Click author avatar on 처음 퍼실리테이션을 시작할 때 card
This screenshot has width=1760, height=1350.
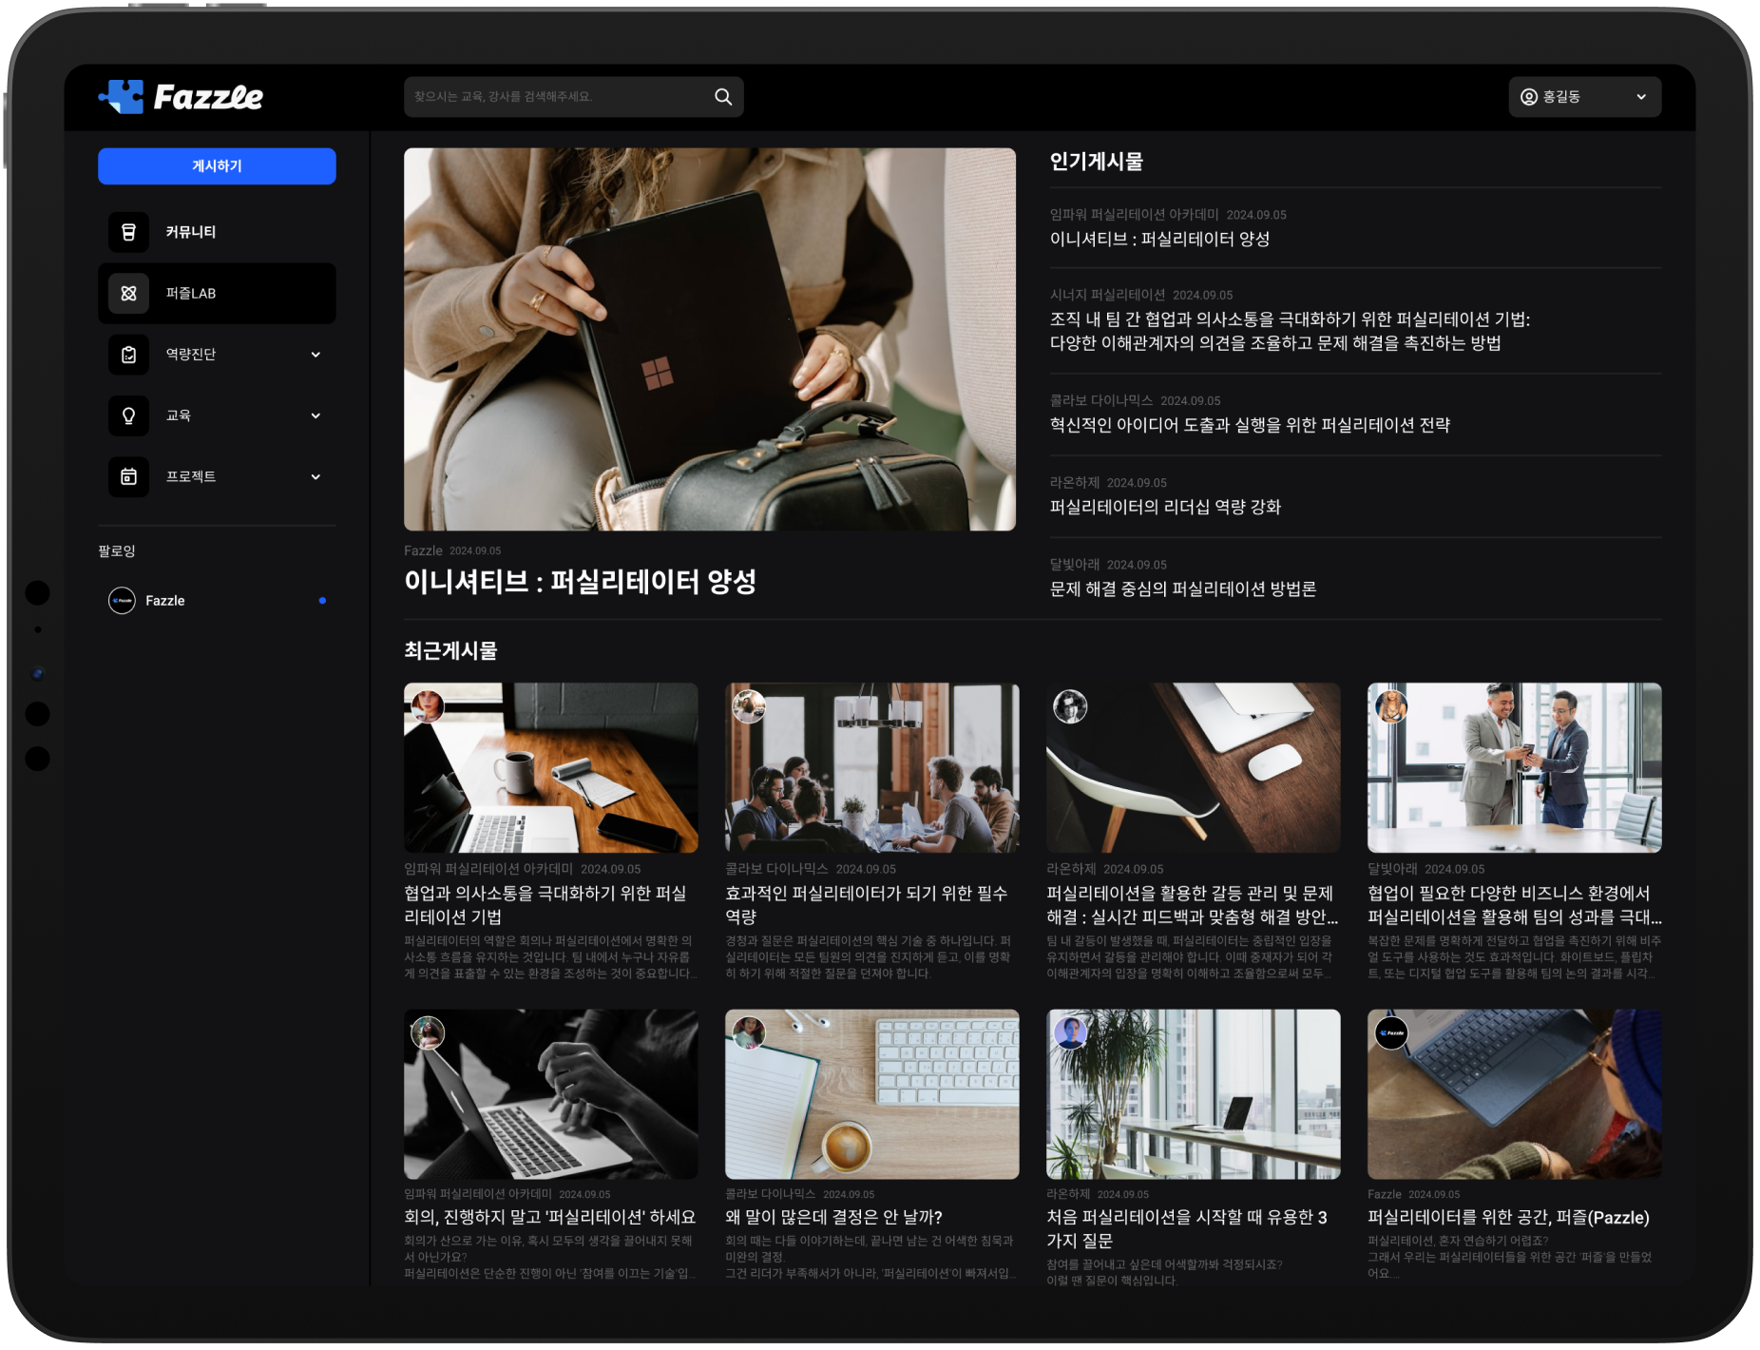1070,1032
